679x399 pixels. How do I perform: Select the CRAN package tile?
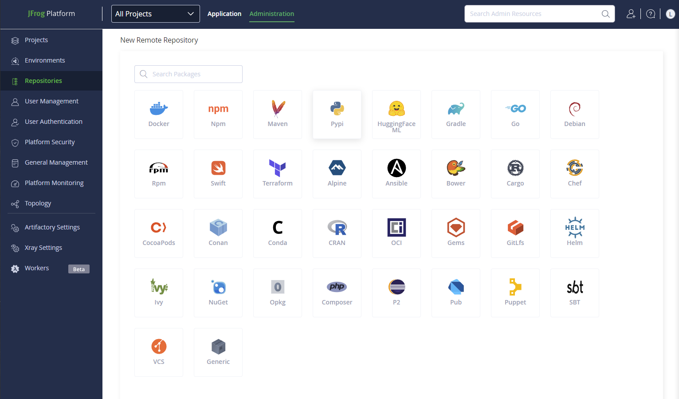pyautogui.click(x=337, y=233)
